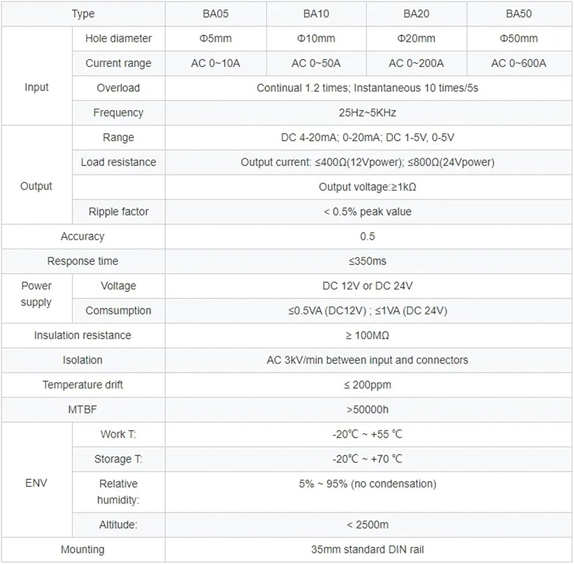574x564 pixels.
Task: Select the 35mm standard DIN rail text
Action: pos(367,549)
